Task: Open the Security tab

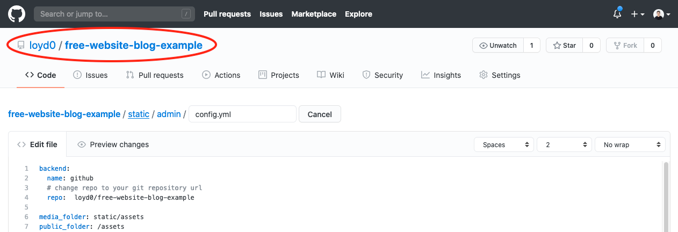Action: (383, 75)
